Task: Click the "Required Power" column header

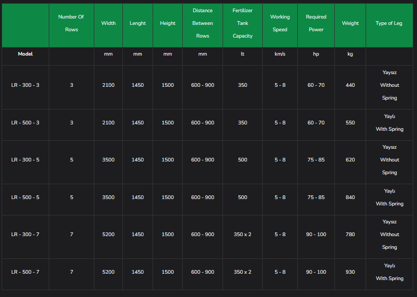Action: click(316, 23)
